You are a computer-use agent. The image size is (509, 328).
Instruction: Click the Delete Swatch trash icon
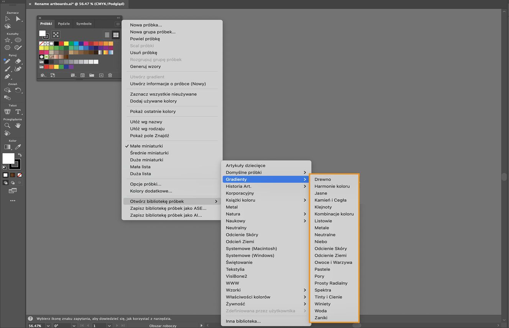110,75
